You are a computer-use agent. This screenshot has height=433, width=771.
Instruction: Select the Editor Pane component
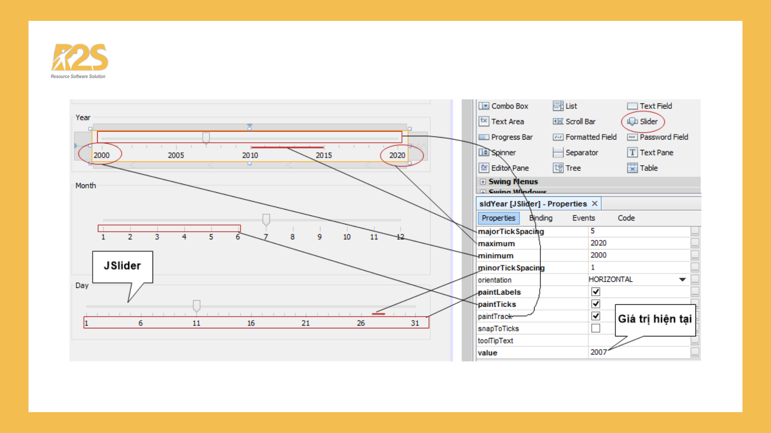[x=504, y=168]
